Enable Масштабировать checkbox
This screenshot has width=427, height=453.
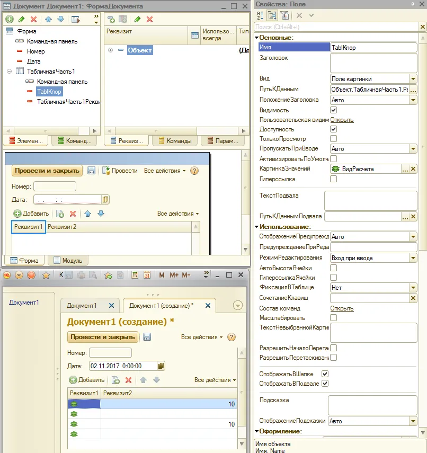point(333,318)
